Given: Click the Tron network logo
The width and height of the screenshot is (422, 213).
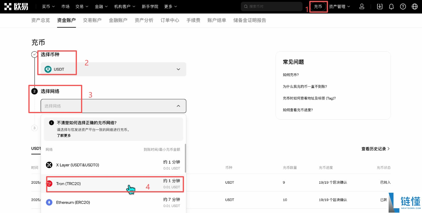Looking at the screenshot, I should point(49,184).
